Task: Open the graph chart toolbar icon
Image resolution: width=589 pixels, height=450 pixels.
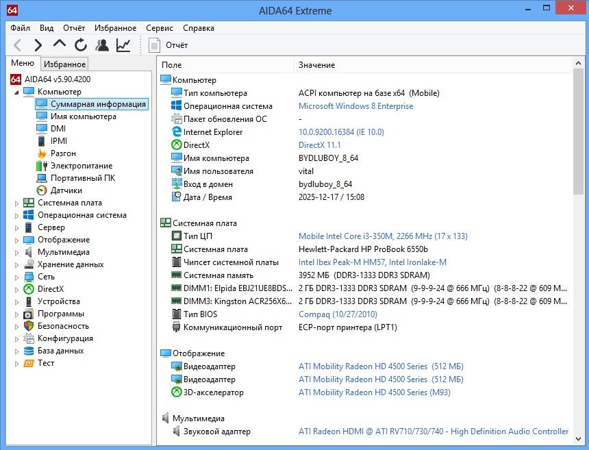Action: (x=123, y=45)
